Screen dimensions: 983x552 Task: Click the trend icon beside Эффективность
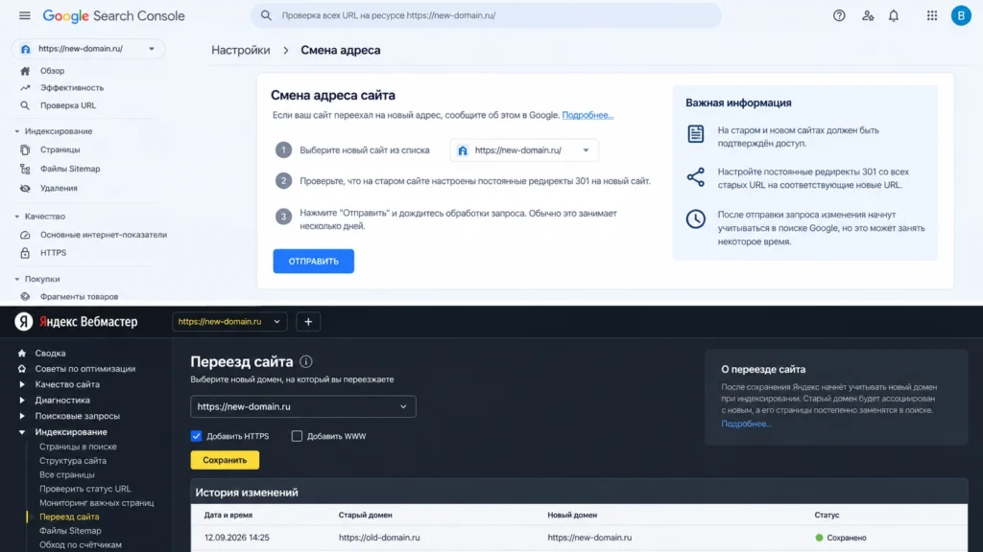[25, 87]
